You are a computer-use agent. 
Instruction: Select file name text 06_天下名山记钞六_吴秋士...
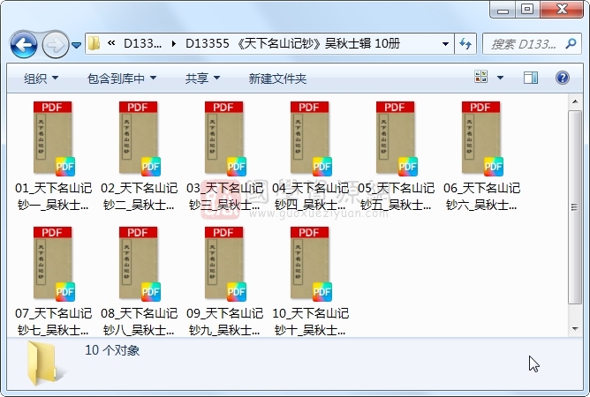(482, 196)
